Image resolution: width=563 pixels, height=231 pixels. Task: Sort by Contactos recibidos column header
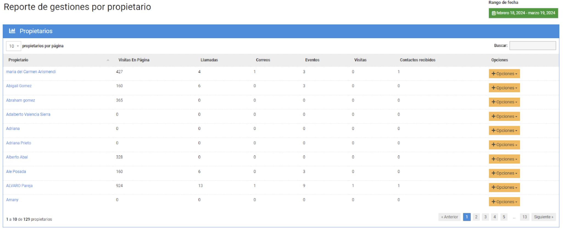coord(417,60)
